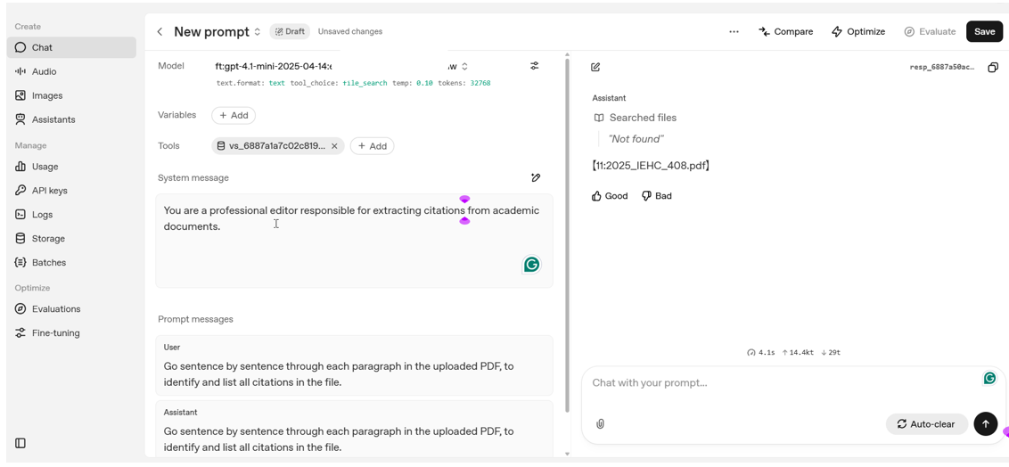Toggle the Auto-clear option

click(x=926, y=424)
